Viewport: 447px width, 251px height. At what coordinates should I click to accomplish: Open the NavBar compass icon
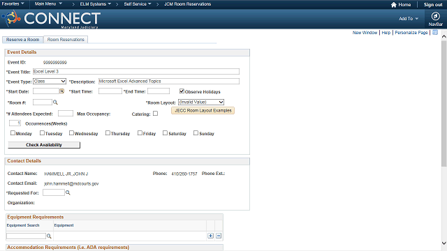coord(435,16)
